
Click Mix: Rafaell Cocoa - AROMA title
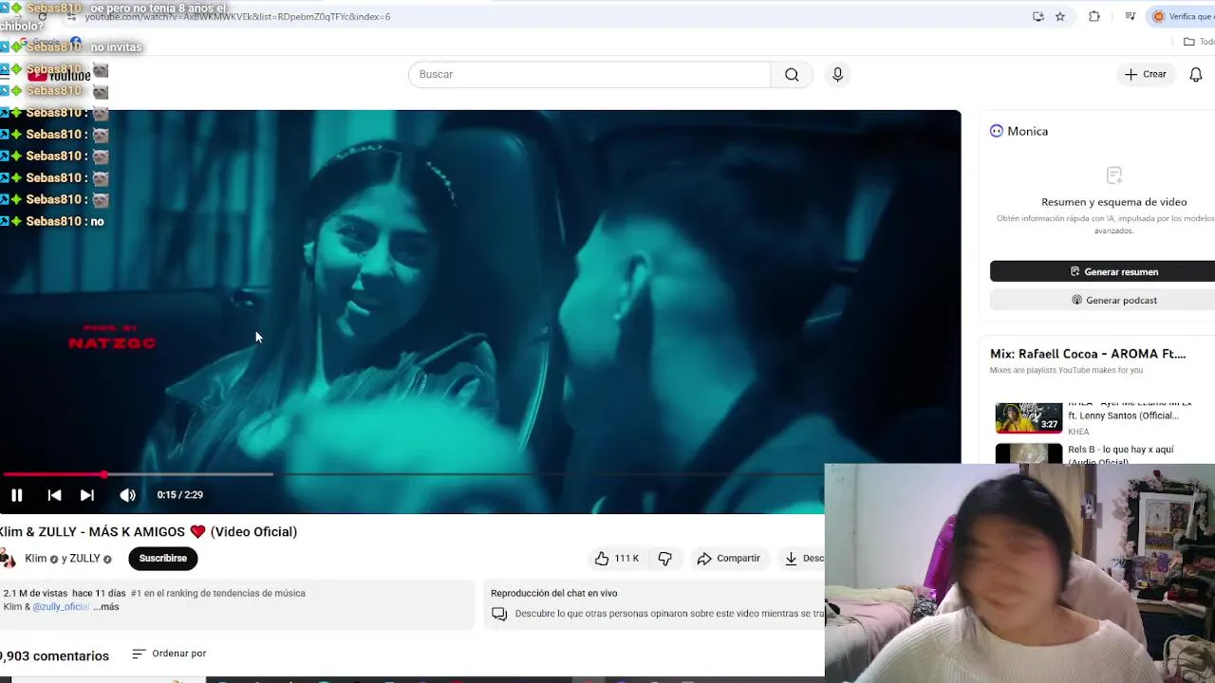1088,354
